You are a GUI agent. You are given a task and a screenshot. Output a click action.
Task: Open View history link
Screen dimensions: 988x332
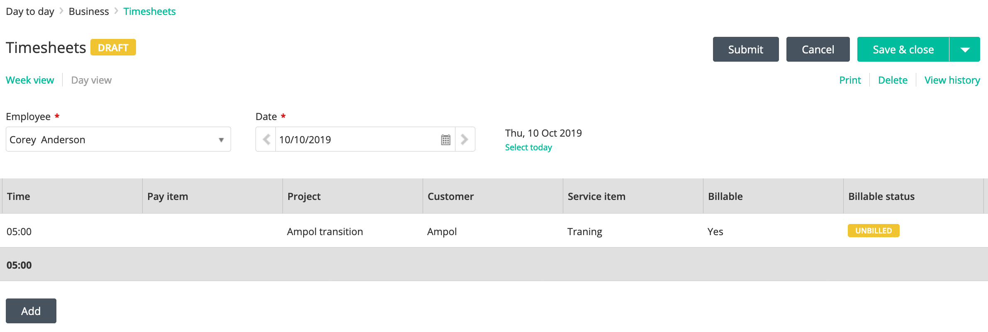point(952,80)
